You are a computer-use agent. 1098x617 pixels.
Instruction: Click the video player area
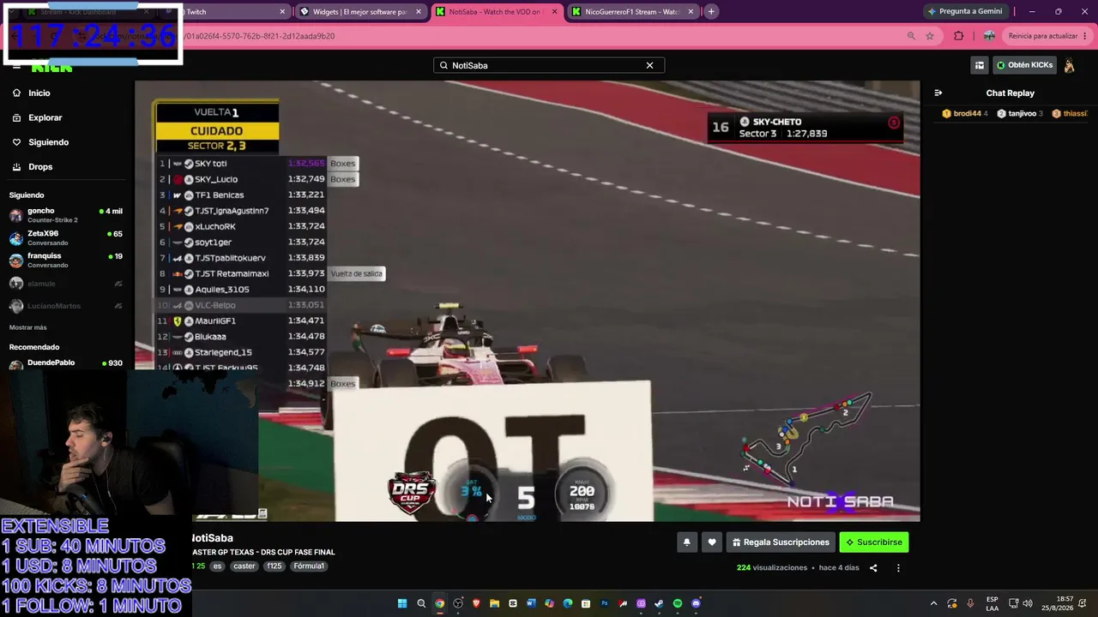[x=527, y=301]
